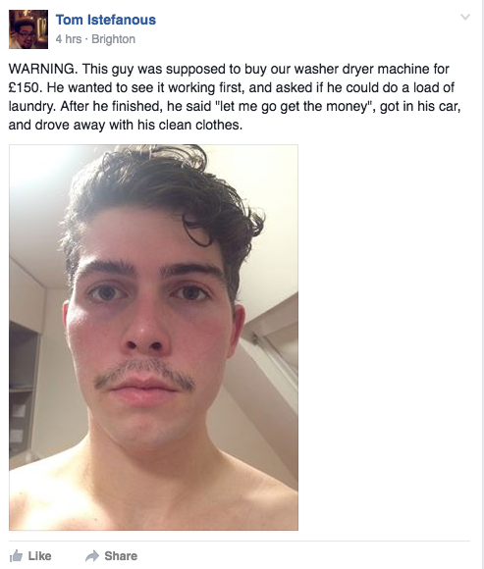Click the Share arrow icon
The height and width of the screenshot is (569, 484).
(92, 555)
